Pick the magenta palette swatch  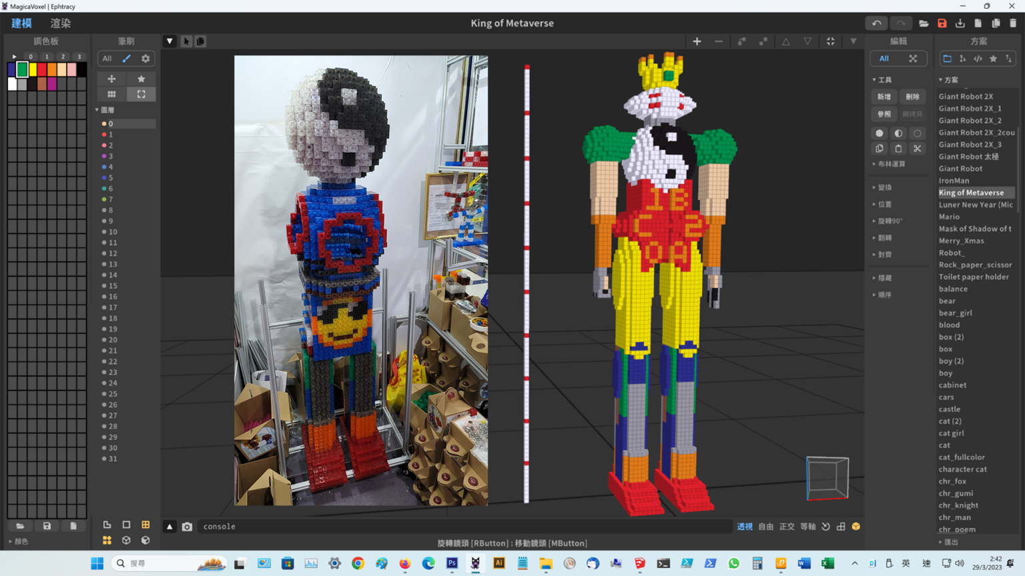click(x=52, y=84)
